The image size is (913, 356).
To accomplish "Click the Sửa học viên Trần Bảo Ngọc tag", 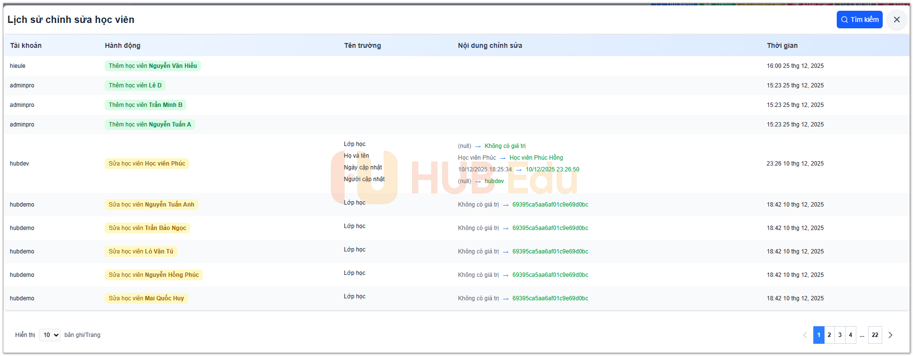I will point(147,228).
